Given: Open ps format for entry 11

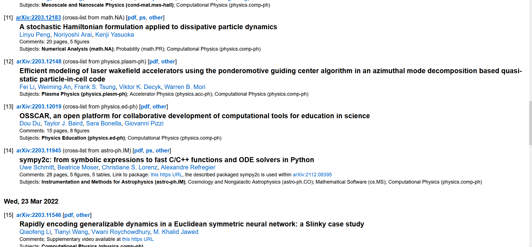Looking at the screenshot, I should pyautogui.click(x=142, y=18).
